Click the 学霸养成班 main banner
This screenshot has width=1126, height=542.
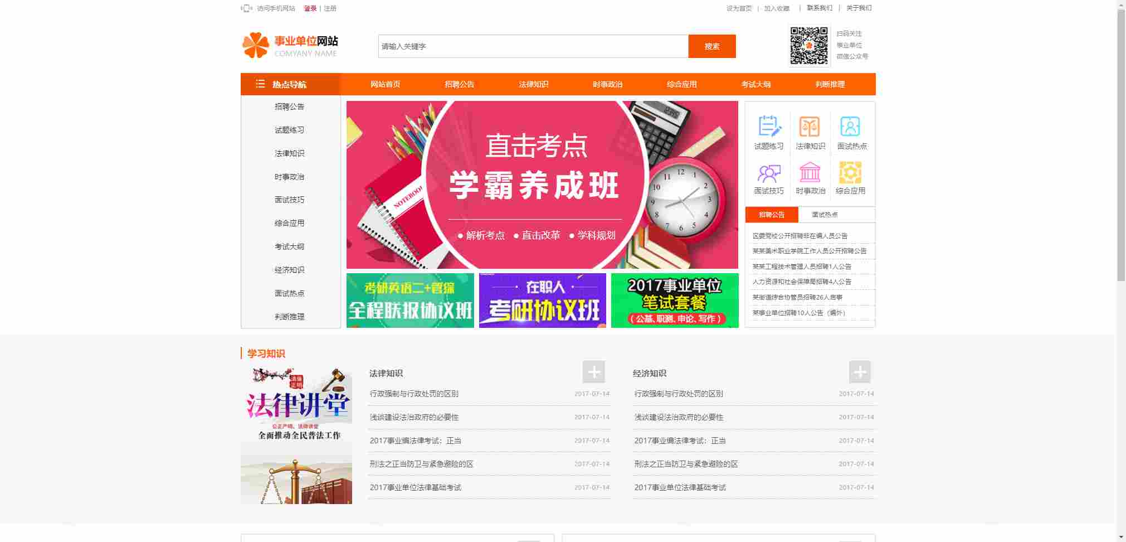[x=542, y=185]
